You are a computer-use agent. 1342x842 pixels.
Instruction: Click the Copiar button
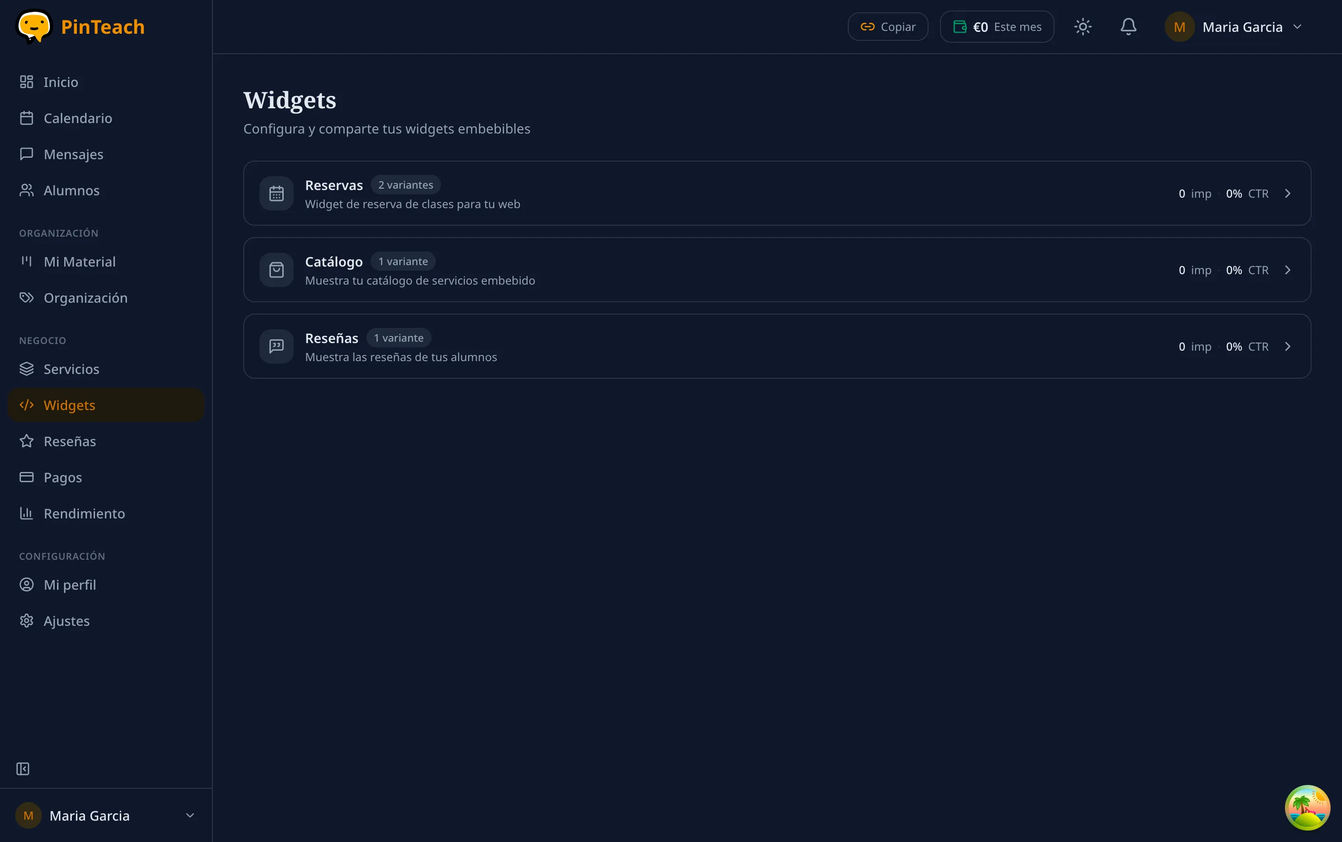pyautogui.click(x=887, y=26)
